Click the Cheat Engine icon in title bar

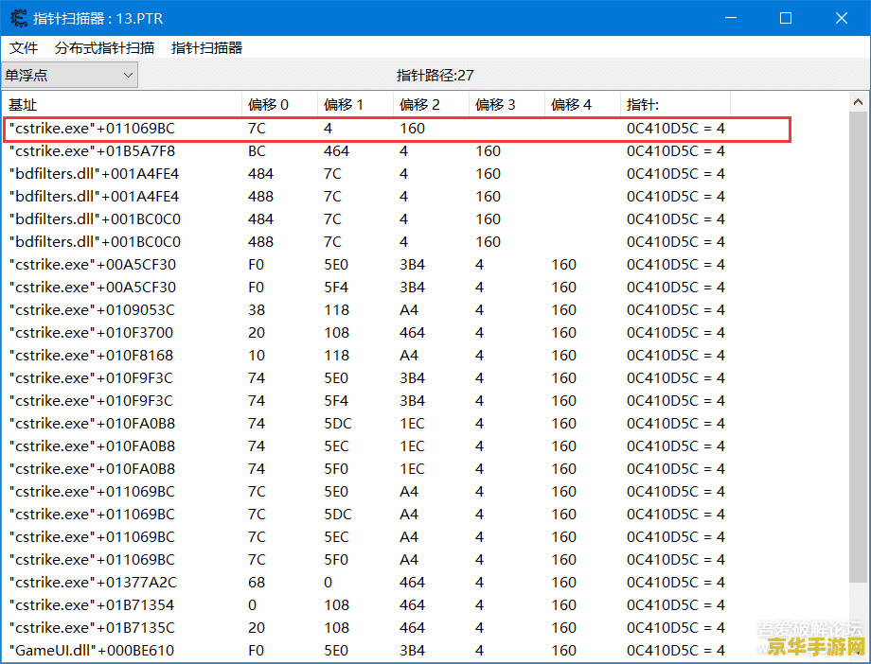pos(17,18)
